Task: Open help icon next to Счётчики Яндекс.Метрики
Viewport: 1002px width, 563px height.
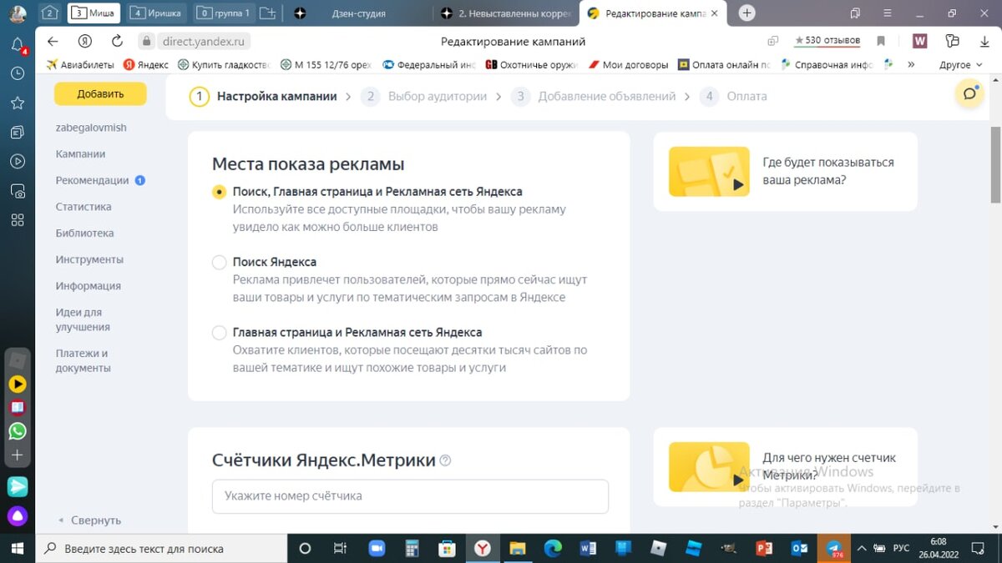Action: coord(445,460)
